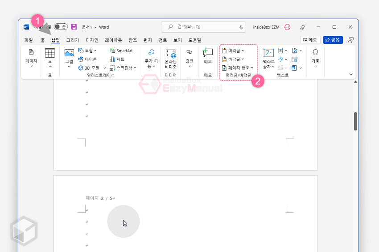
Task: Toggle the AutoSave switch
Action: 61,27
